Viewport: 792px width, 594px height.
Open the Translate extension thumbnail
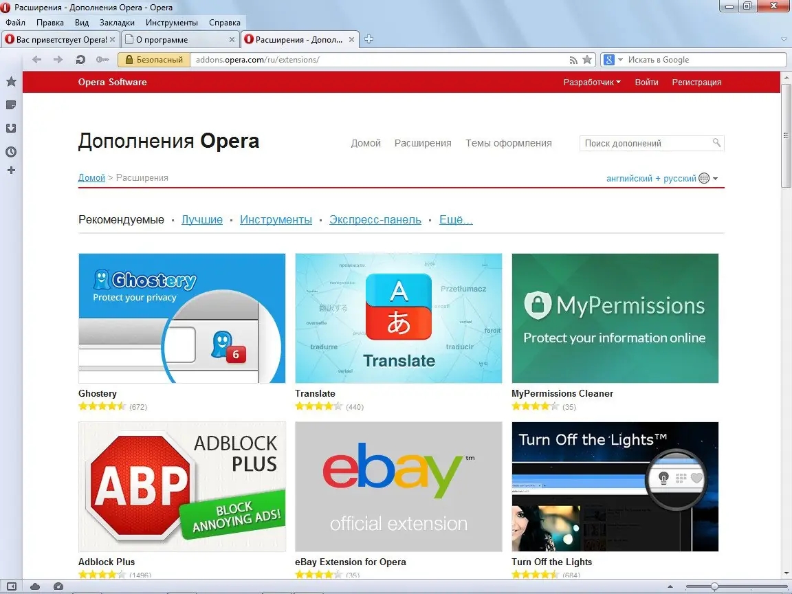[x=399, y=318]
